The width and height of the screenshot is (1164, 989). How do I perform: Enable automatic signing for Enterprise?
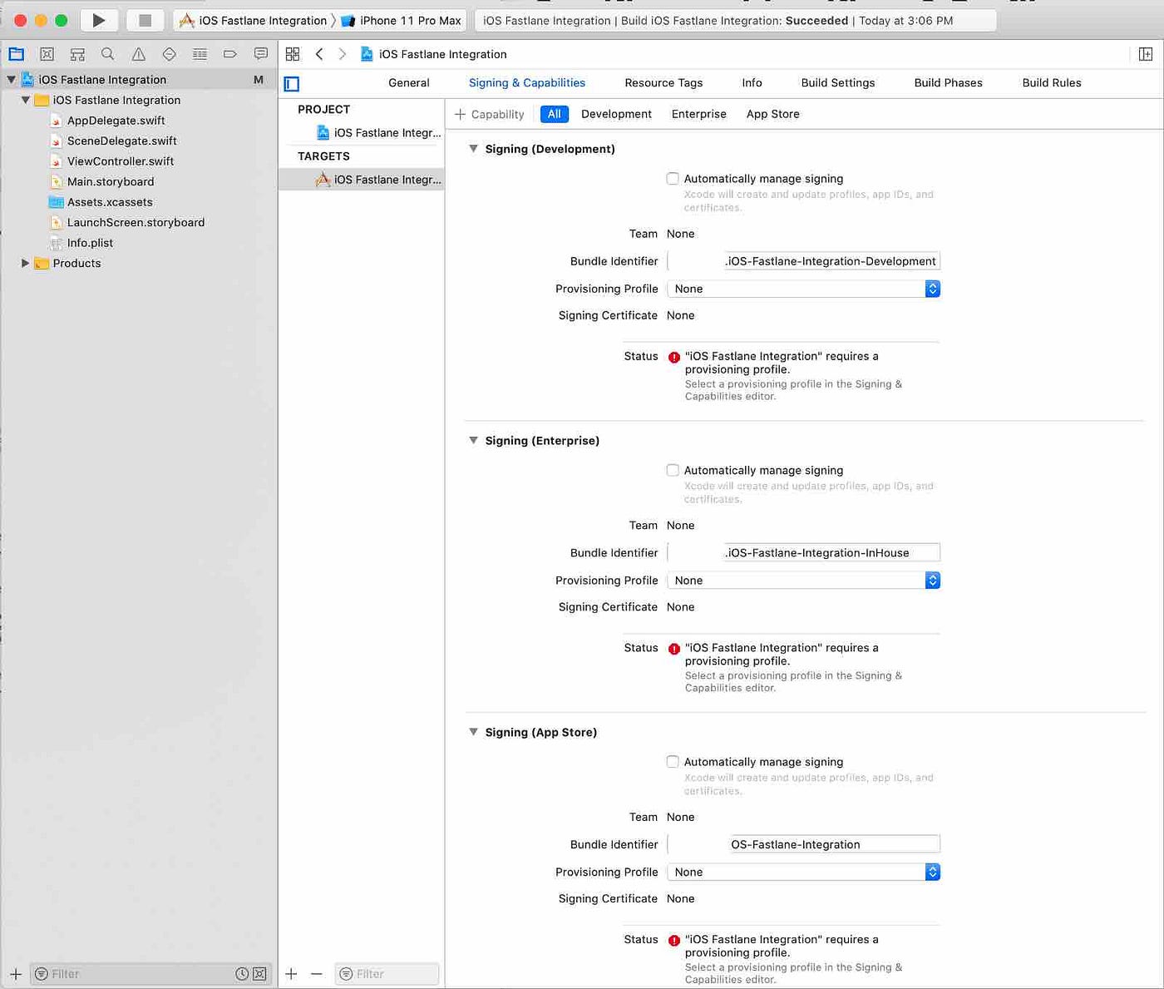pos(673,470)
